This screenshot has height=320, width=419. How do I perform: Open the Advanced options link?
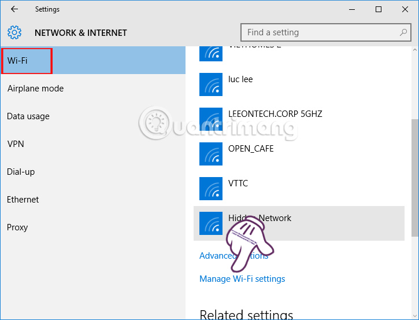[x=234, y=256]
